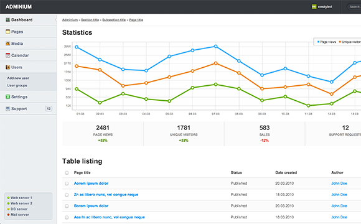Click the Subsection title breadcrumb link
Image resolution: width=361 pixels, height=224 pixels.
pos(114,20)
